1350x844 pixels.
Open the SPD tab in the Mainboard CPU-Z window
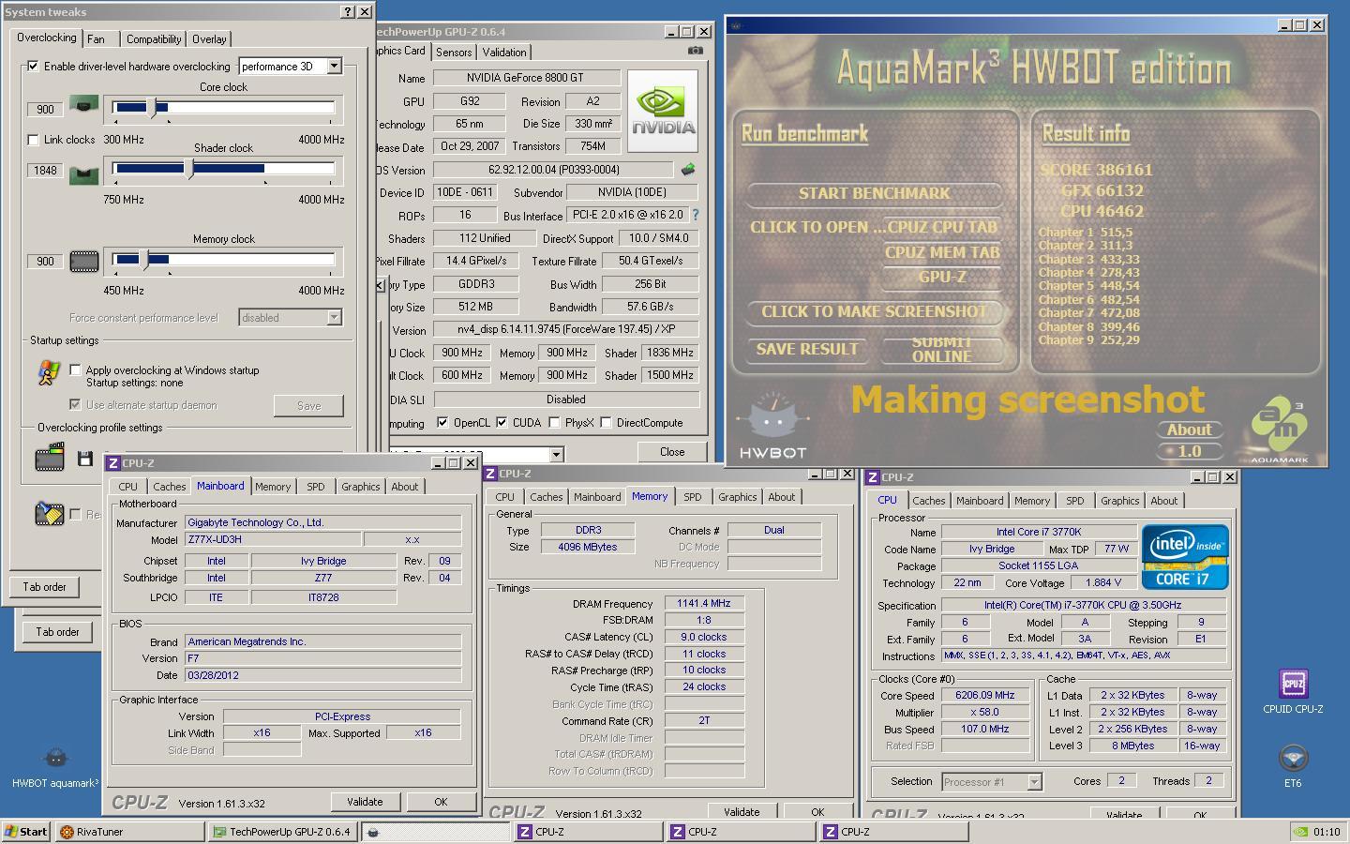[316, 487]
